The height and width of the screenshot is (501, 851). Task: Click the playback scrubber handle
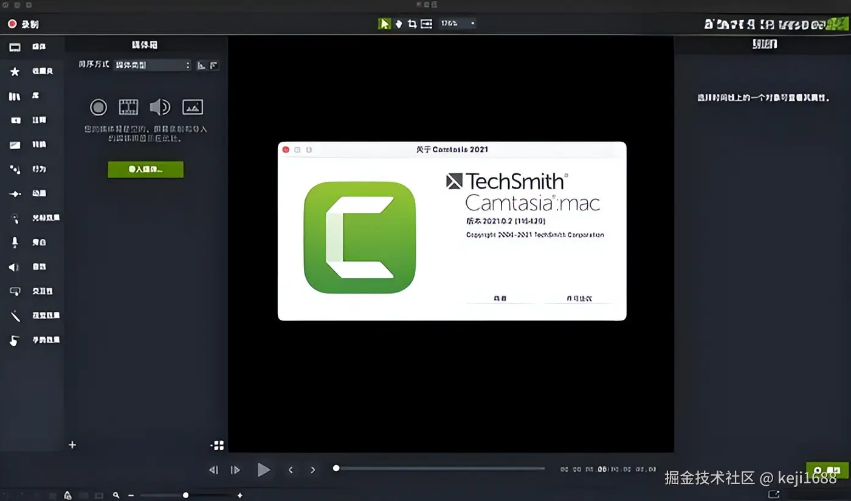(x=336, y=468)
